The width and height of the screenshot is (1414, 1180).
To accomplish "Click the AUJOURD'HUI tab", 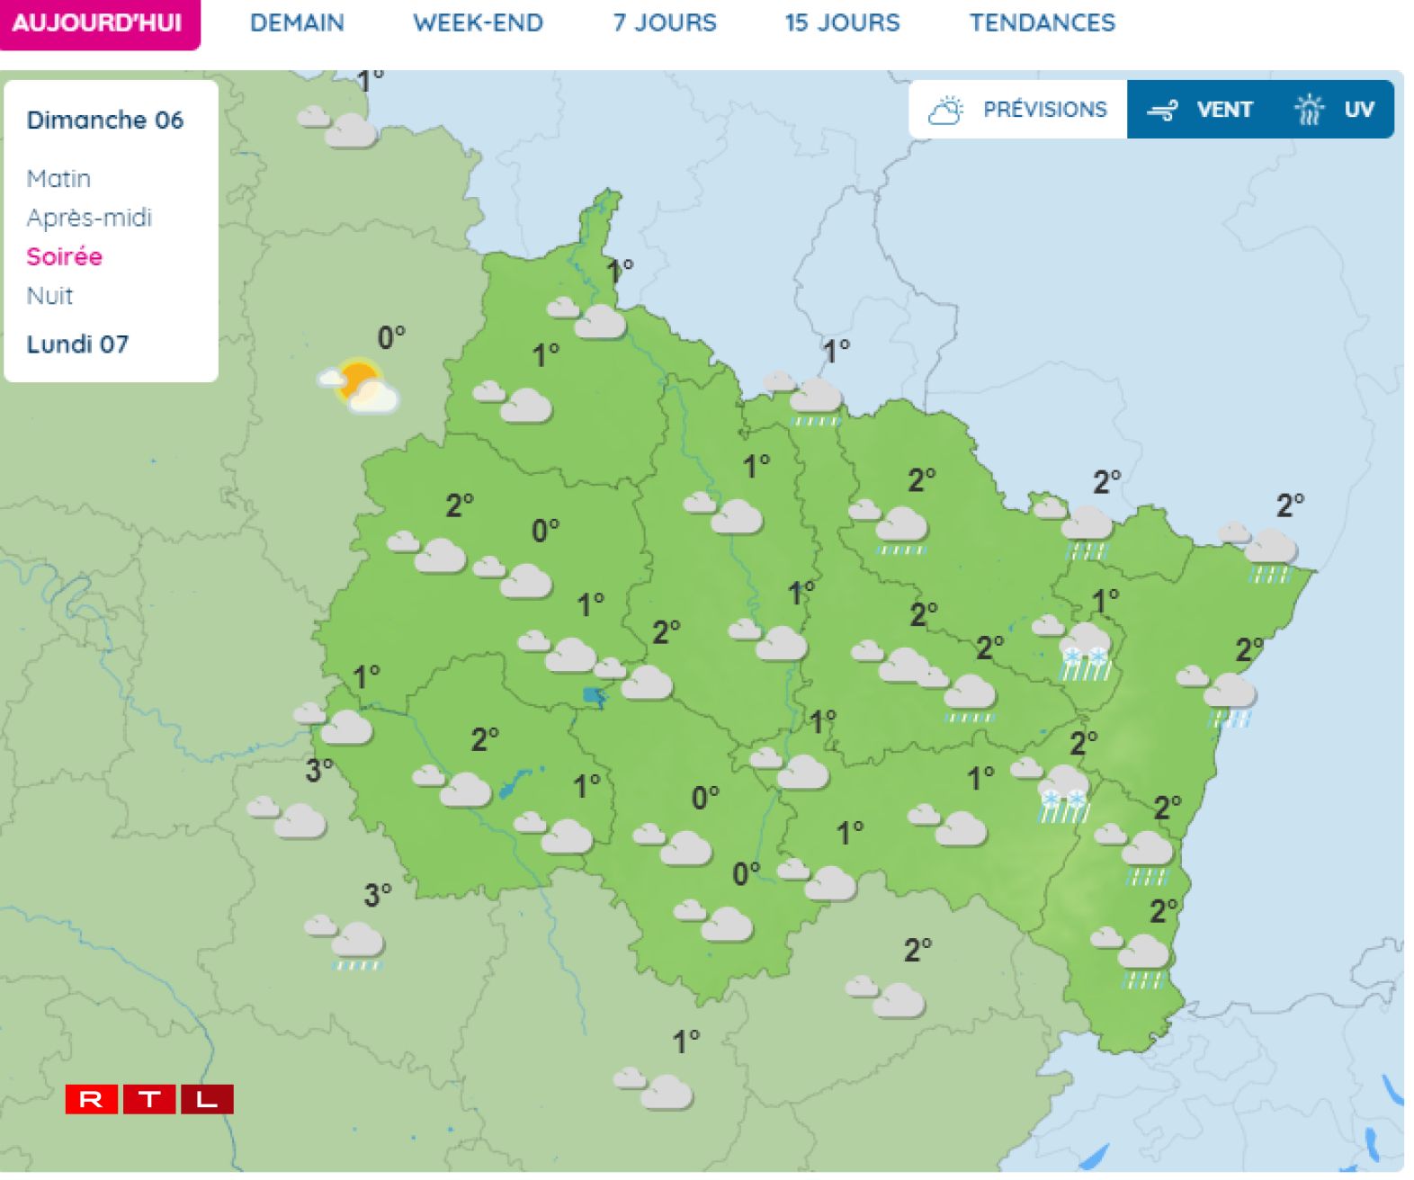I will [97, 22].
